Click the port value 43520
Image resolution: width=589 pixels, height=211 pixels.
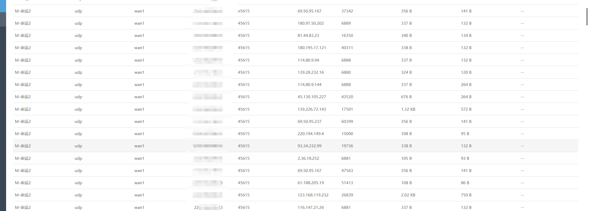pyautogui.click(x=347, y=97)
